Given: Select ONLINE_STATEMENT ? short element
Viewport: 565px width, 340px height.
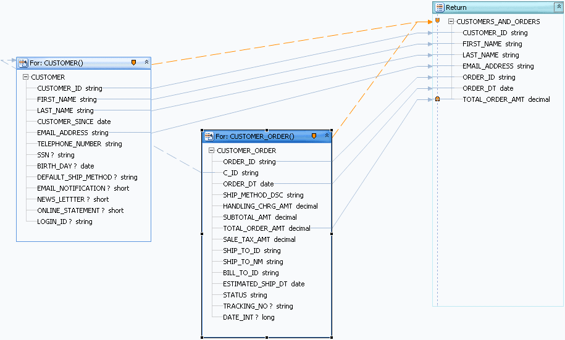Looking at the screenshot, I should [80, 210].
